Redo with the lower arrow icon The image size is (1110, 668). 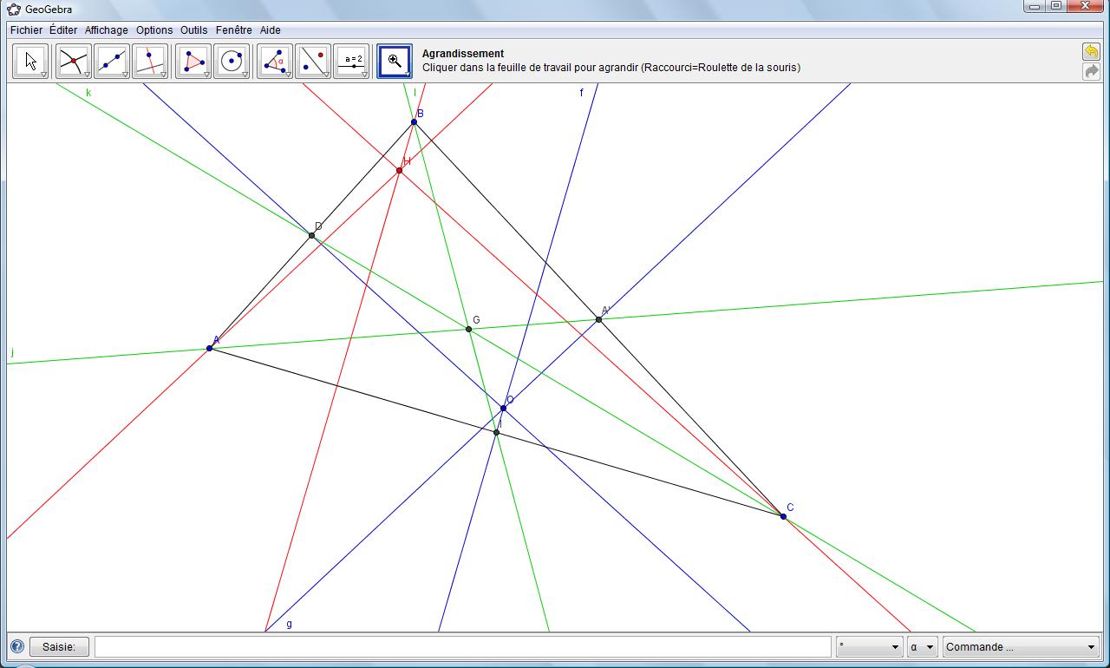pyautogui.click(x=1091, y=71)
